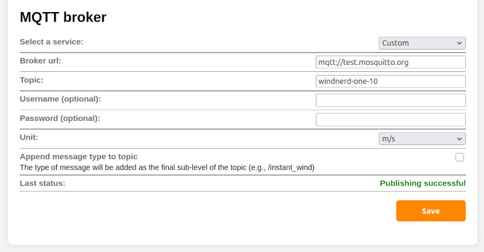Click the chevron arrow on the Unit selector

click(x=459, y=138)
